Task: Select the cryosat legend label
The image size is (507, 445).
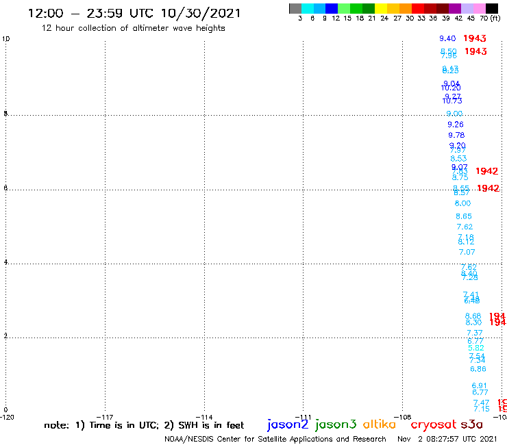Action: click(x=433, y=424)
